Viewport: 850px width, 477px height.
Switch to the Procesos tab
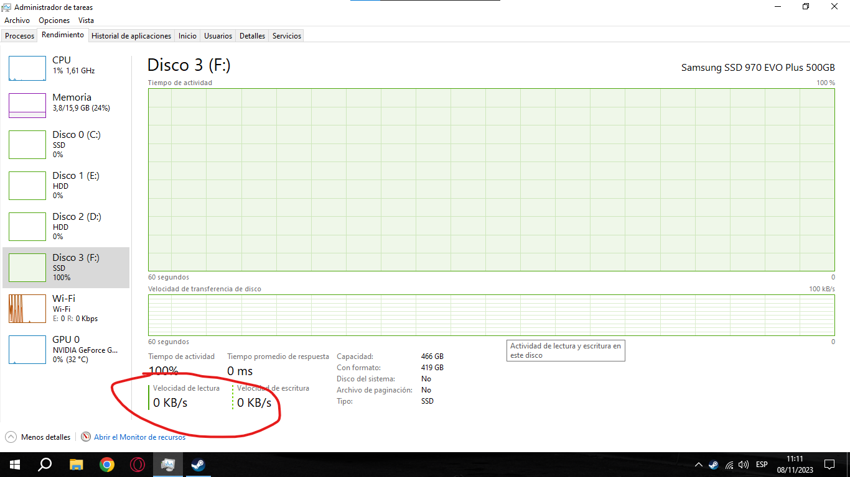(20, 36)
